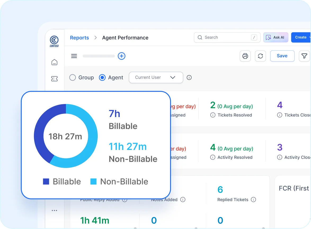Screen dimensions: 311x229
Task: Open the print report icon
Action: pos(245,56)
